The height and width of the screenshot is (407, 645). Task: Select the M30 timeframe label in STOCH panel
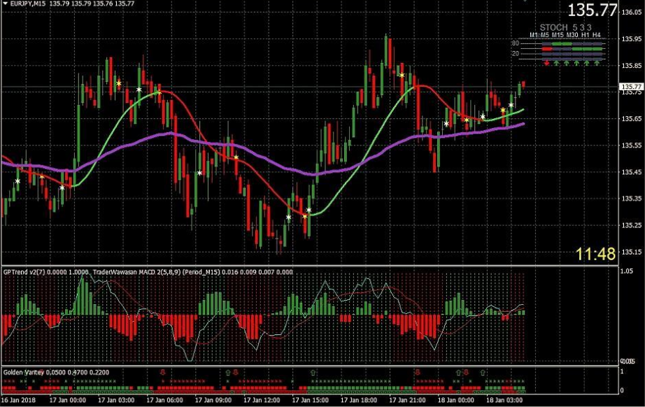(x=572, y=35)
